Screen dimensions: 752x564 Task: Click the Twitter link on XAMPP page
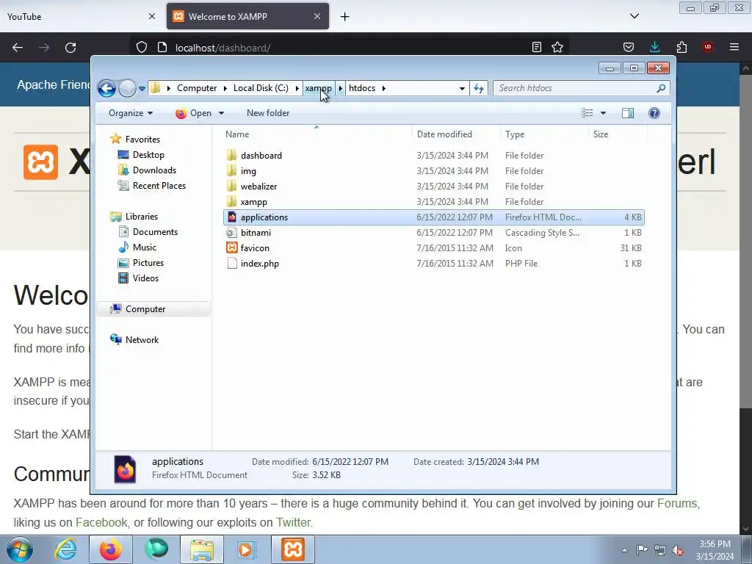coord(292,522)
